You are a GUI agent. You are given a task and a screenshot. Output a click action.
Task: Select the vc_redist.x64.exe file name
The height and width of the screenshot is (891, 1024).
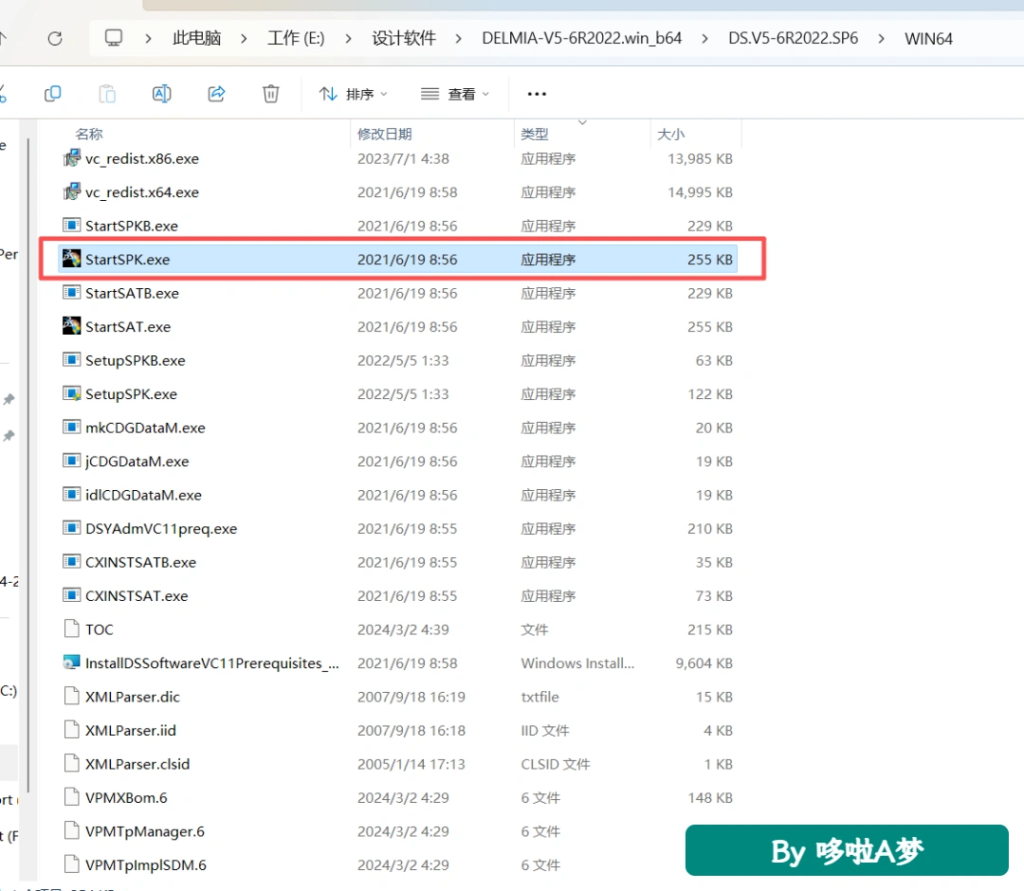pyautogui.click(x=141, y=192)
